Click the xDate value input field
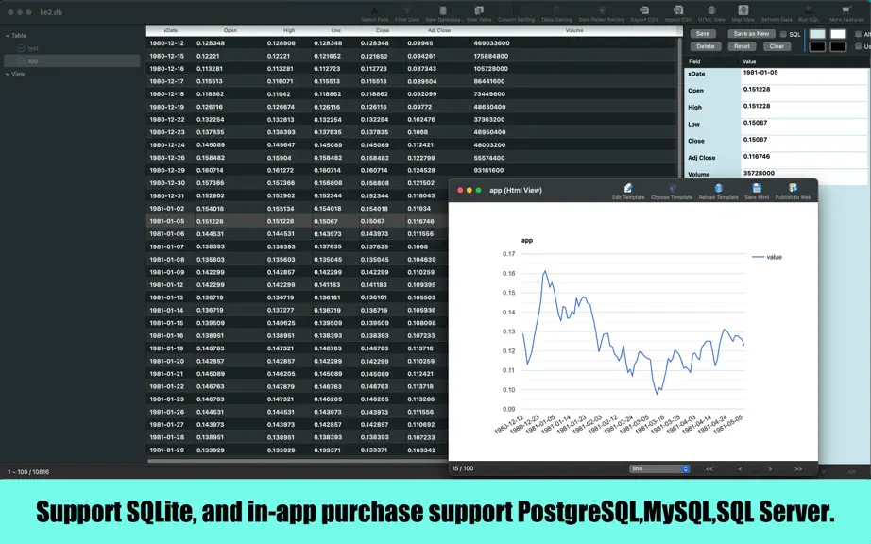The height and width of the screenshot is (544, 871). [x=804, y=76]
